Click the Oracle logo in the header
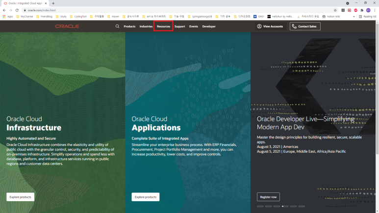The width and height of the screenshot is (379, 213). (x=67, y=26)
